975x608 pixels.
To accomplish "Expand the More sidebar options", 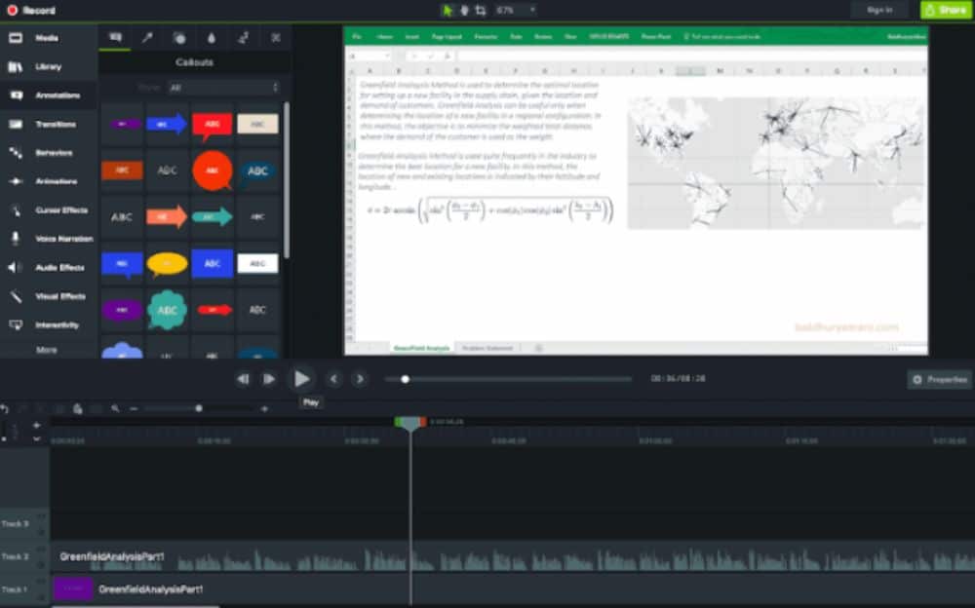I will click(x=47, y=350).
